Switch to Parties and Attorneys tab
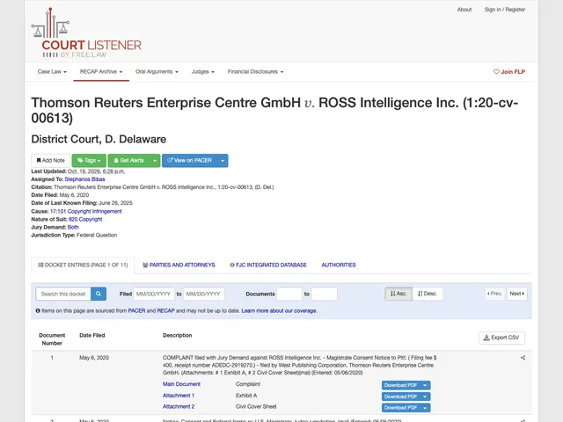This screenshot has height=422, width=563. tap(179, 266)
